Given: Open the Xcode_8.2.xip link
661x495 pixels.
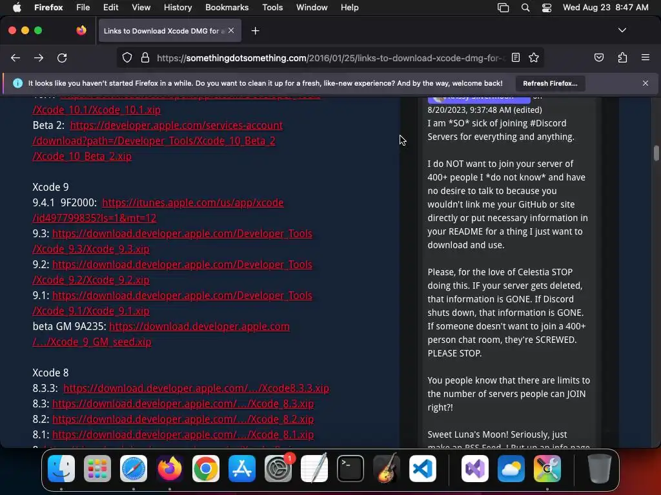Looking at the screenshot, I should (183, 419).
